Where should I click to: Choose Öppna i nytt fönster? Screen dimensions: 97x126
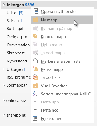pyautogui.click(x=62, y=11)
